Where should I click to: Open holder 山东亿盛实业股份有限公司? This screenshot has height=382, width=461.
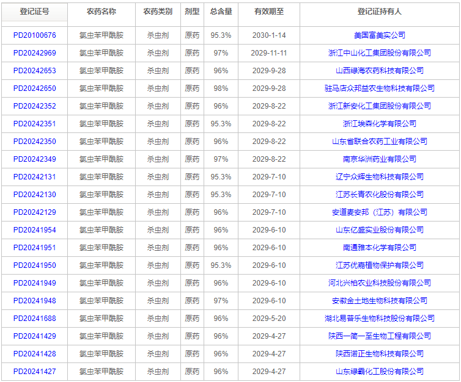tap(380, 230)
